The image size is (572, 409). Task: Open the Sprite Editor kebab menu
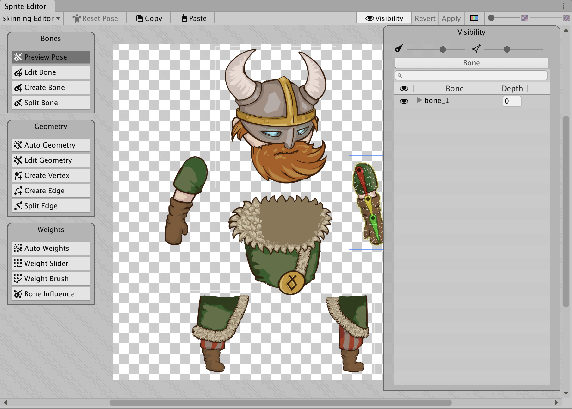(x=563, y=6)
